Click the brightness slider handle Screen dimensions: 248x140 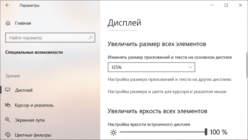click(x=206, y=132)
